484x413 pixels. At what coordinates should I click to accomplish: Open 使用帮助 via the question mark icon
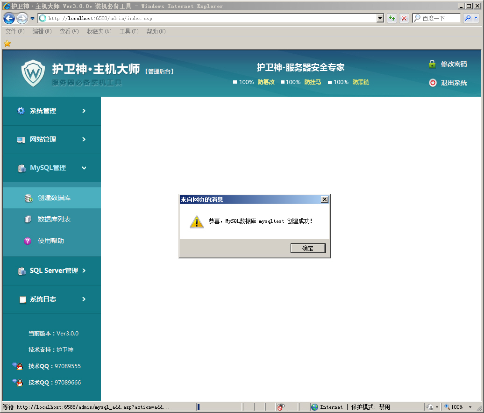pyautogui.click(x=28, y=241)
